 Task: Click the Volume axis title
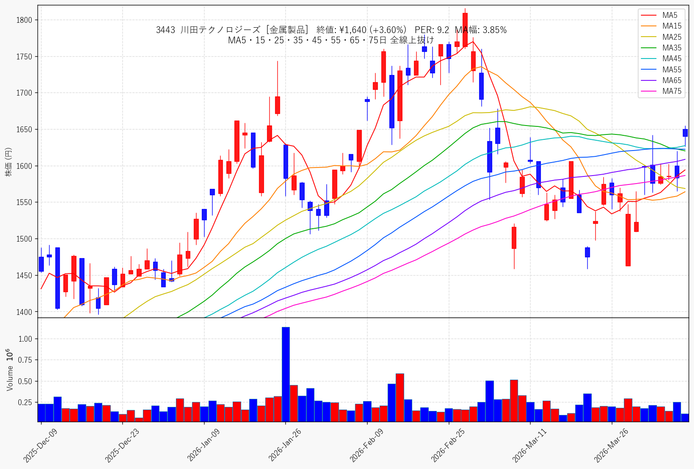click(10, 369)
